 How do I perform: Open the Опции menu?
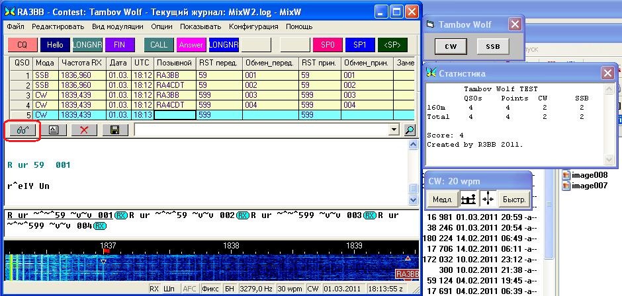click(161, 26)
